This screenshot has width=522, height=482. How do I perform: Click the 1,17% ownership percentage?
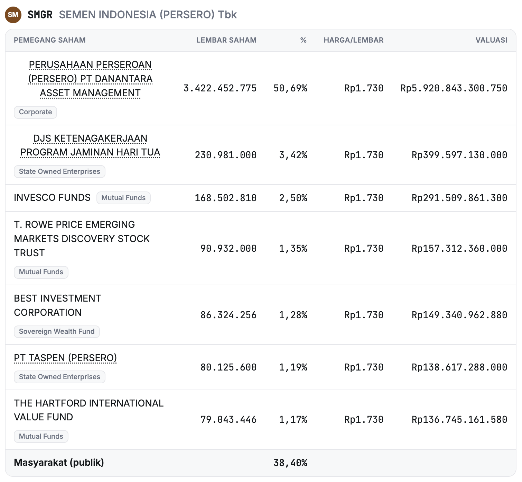(293, 420)
